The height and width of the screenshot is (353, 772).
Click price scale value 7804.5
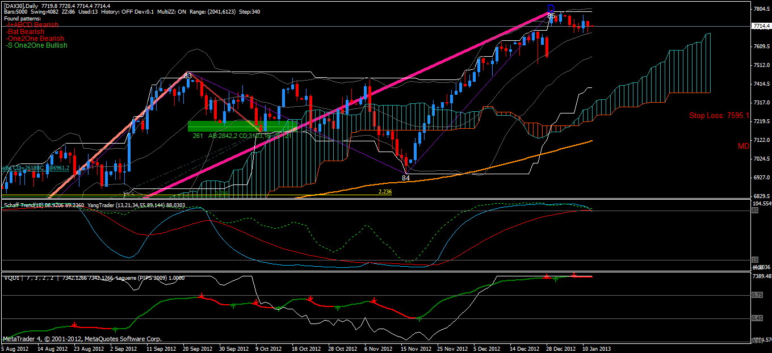pyautogui.click(x=761, y=9)
